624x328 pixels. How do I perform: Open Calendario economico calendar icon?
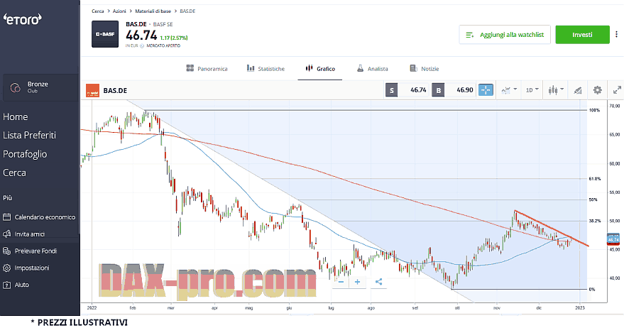(7, 217)
